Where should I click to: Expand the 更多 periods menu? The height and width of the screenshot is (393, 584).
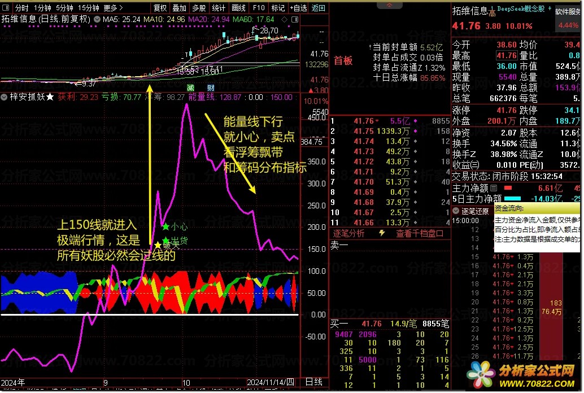(x=113, y=8)
